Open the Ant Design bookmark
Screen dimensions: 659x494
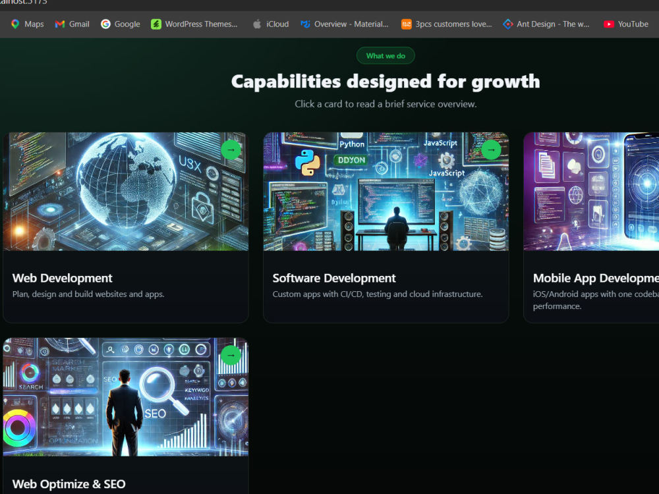546,24
